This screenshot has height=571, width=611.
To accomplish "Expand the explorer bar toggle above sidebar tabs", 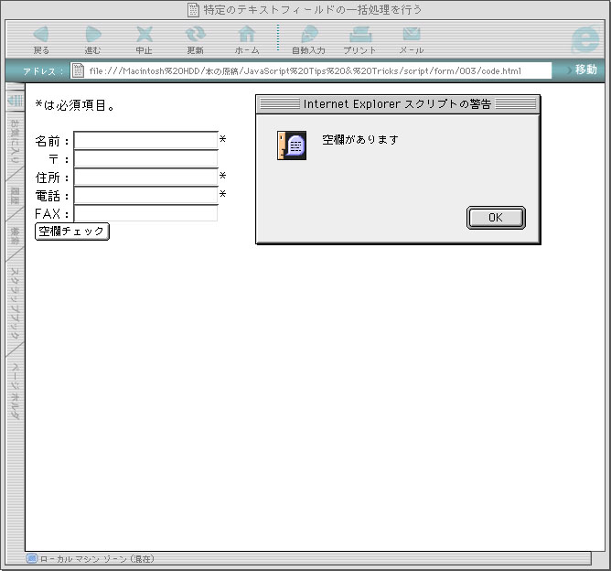I will tap(15, 100).
